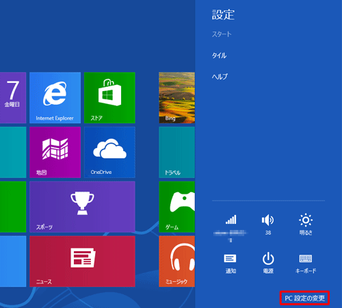Click the 設定 panel heading
Screen dimensions: 342x308
(x=223, y=14)
